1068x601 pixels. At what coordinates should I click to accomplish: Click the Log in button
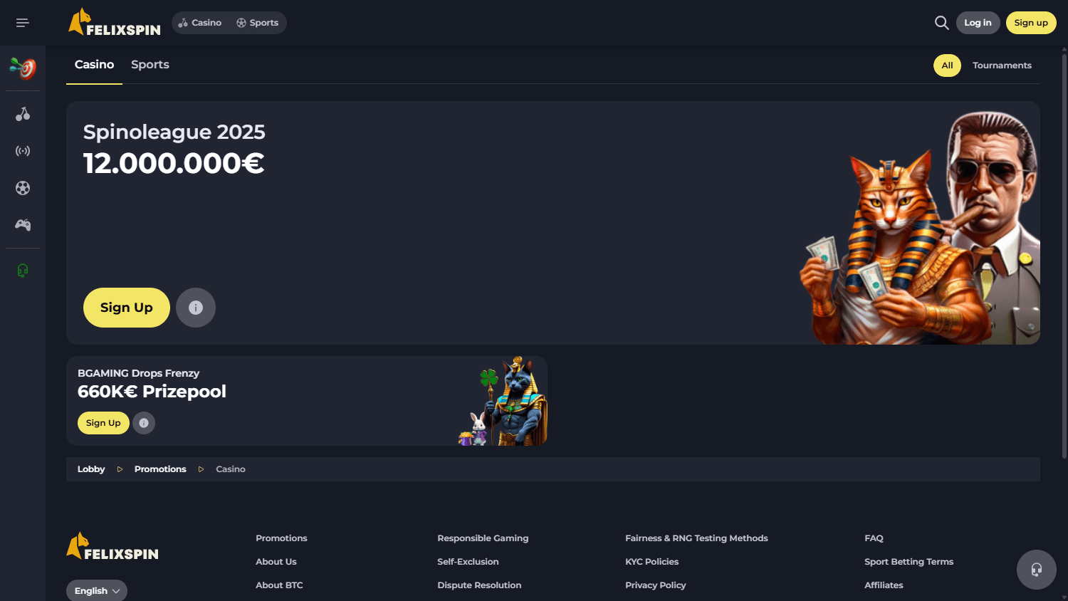(978, 23)
